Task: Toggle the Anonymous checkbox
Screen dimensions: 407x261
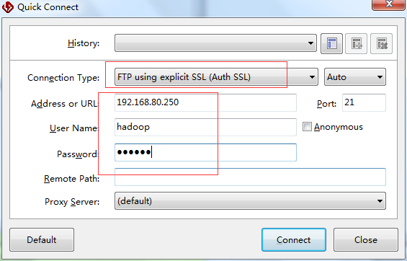Action: [x=307, y=127]
